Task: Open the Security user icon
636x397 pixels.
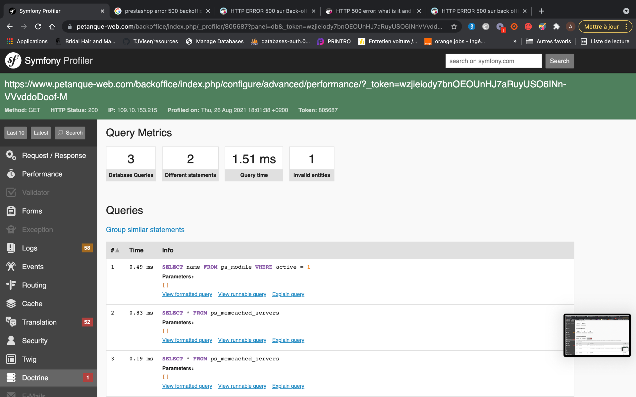Action: [11, 340]
